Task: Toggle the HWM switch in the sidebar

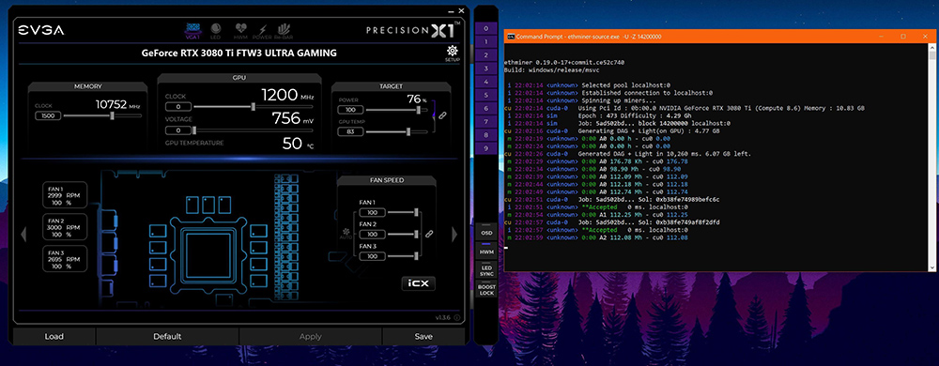Action: click(x=486, y=252)
